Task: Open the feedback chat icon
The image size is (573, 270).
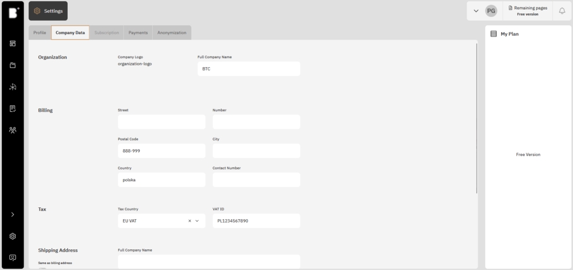Action: [x=12, y=258]
